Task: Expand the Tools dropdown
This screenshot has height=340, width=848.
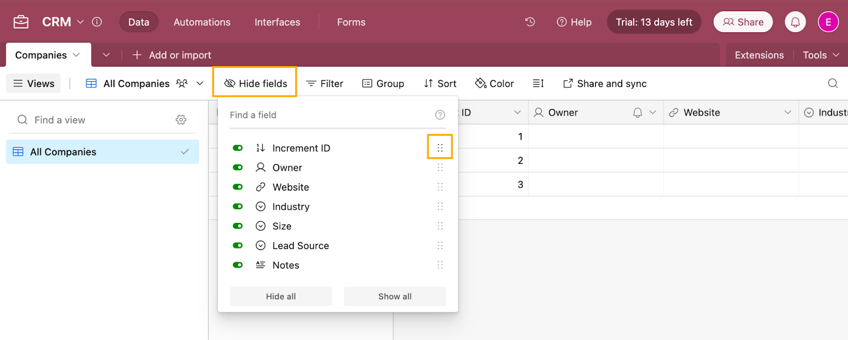Action: [x=821, y=55]
